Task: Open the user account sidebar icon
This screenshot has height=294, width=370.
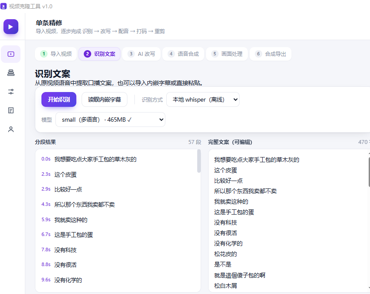Action: point(11,129)
